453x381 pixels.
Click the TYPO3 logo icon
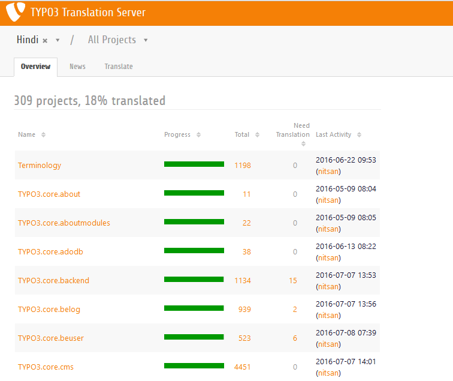16,12
